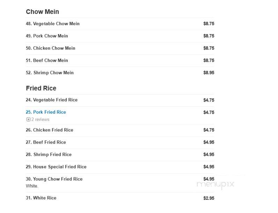The image size is (278, 213).
Task: Click the $8.95 Shrimp Chow Mein price
Action: coord(209,73)
